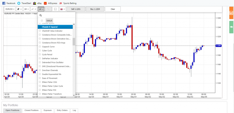
Task: Select Ease of Movement entry
Action: click(x=55, y=78)
